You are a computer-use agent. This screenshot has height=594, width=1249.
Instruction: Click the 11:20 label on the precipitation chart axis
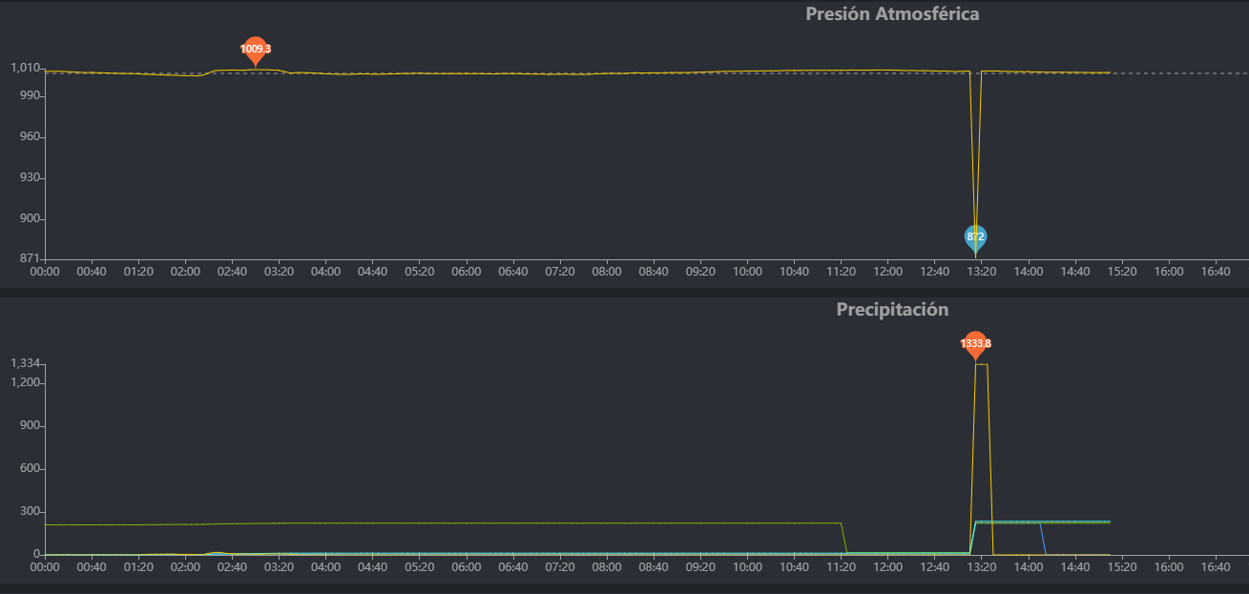[841, 566]
